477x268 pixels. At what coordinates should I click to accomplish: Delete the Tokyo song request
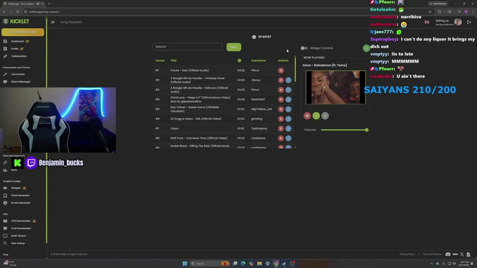click(x=281, y=128)
